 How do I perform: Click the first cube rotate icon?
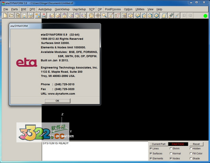[51, 15]
